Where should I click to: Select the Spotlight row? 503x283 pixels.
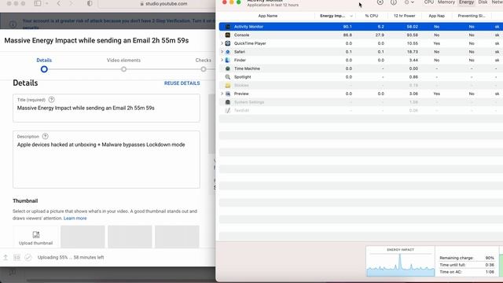click(x=361, y=77)
